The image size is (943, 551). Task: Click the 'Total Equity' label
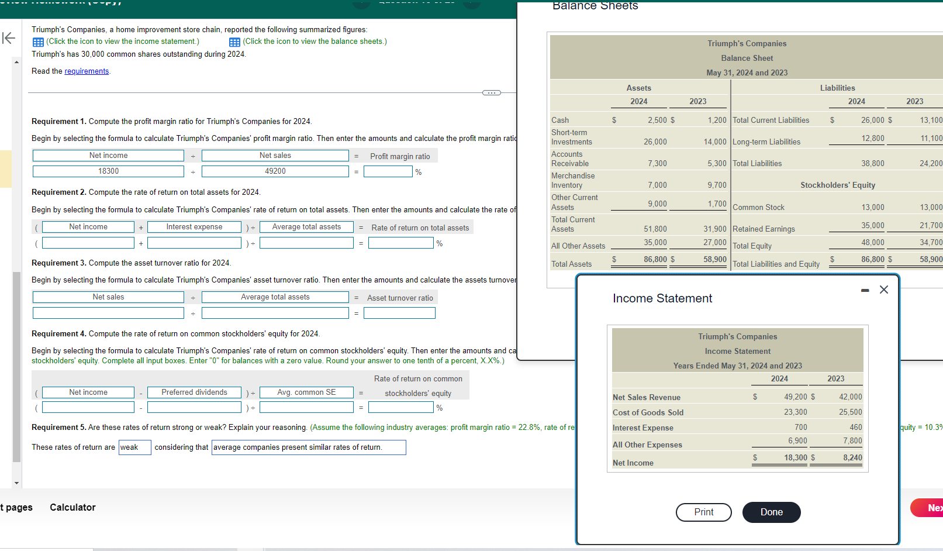tap(752, 246)
